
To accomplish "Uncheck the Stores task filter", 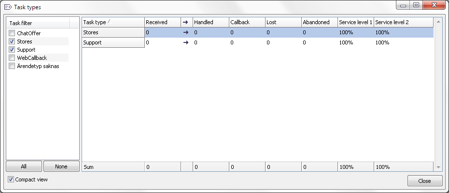I will tap(12, 41).
